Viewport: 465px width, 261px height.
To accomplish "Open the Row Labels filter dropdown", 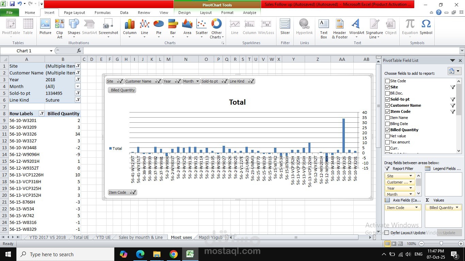I will click(x=42, y=114).
